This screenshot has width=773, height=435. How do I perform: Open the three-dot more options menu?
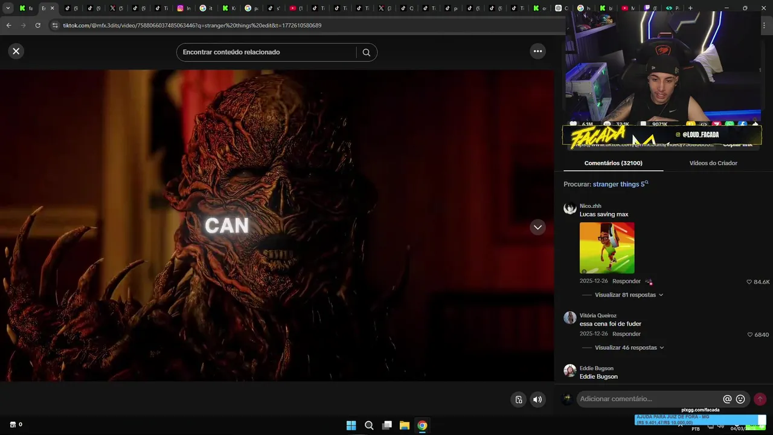537,51
